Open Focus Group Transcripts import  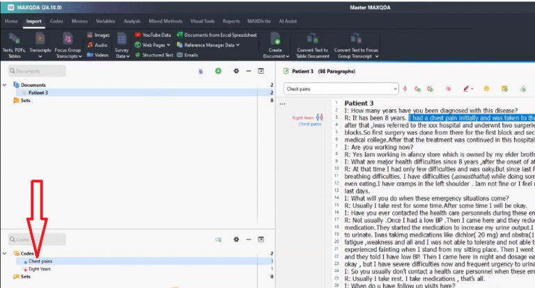click(68, 46)
